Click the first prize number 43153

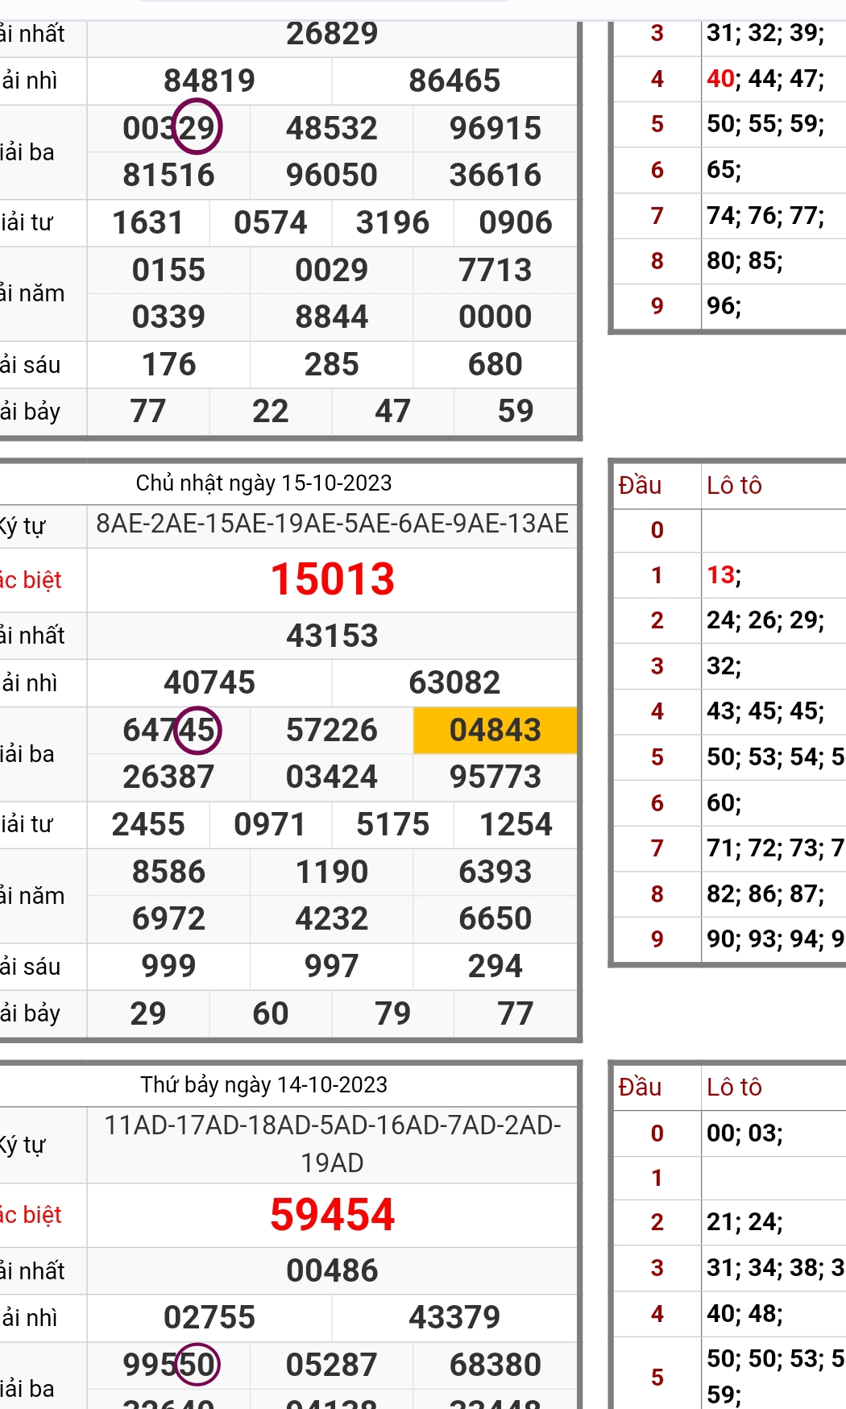(x=332, y=636)
